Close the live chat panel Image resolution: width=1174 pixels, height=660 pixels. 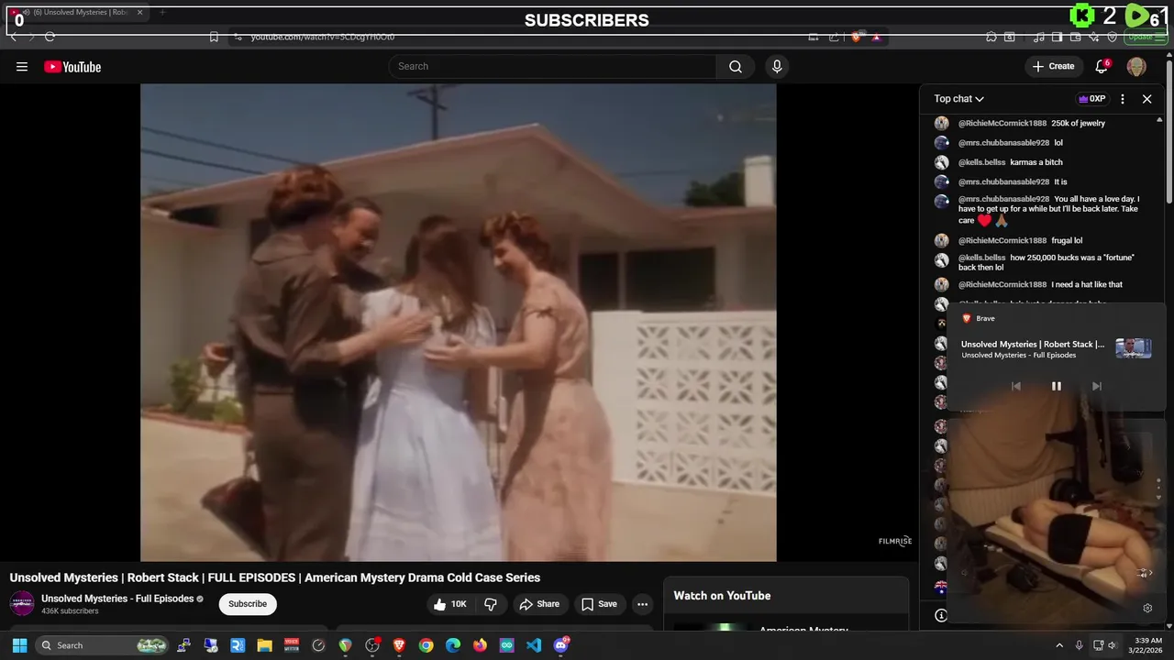(x=1146, y=99)
